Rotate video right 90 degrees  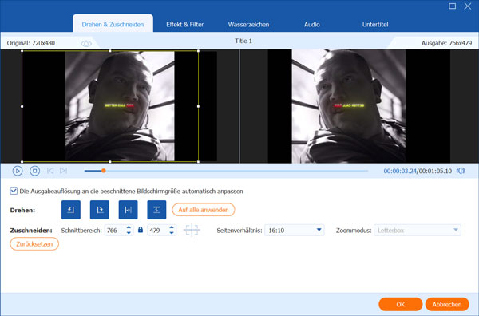tap(100, 210)
